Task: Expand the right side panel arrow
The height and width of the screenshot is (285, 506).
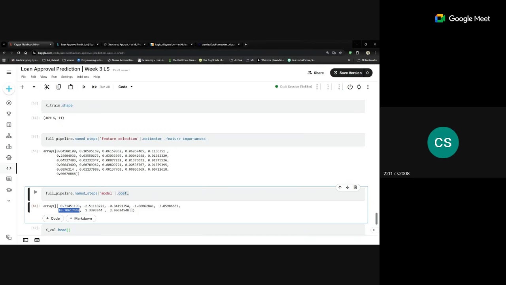Action: point(374,230)
